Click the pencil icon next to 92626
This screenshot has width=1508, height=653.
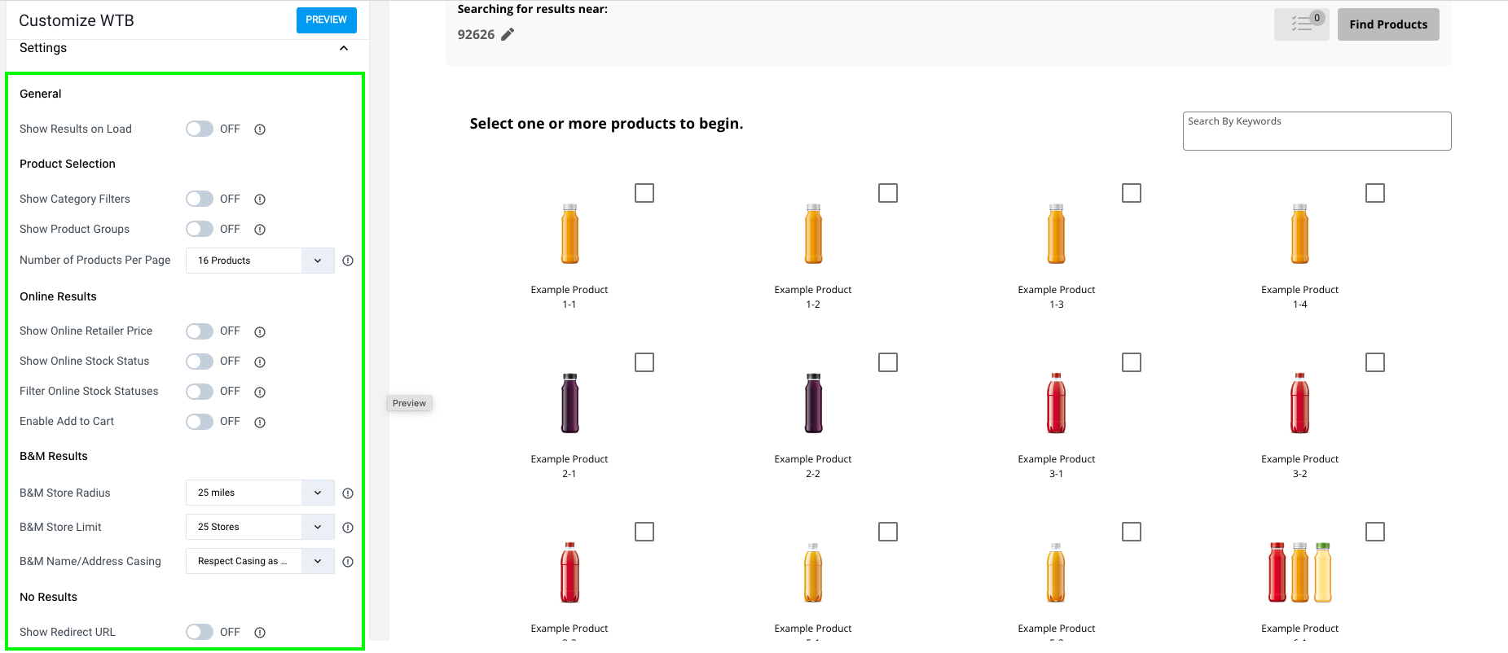[508, 34]
